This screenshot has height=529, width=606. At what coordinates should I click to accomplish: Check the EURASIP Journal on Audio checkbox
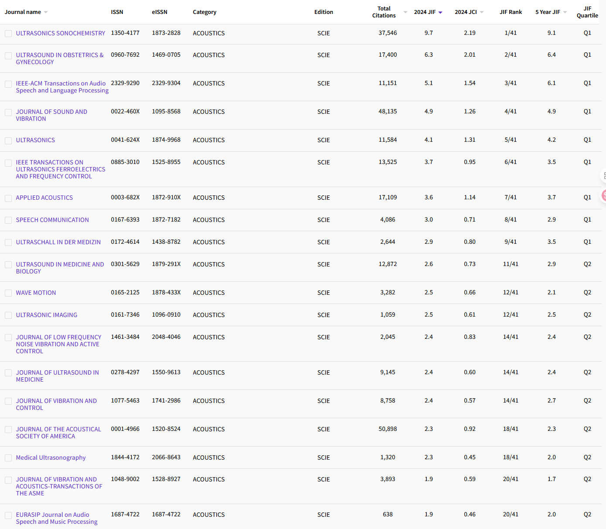(x=8, y=515)
